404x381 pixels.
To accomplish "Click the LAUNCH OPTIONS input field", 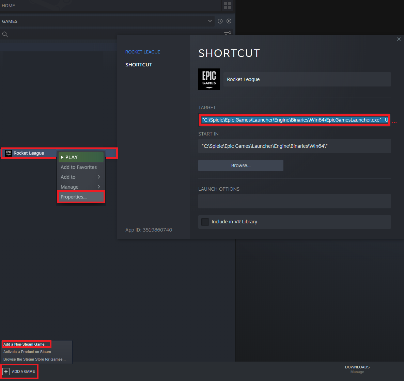I will coord(295,201).
